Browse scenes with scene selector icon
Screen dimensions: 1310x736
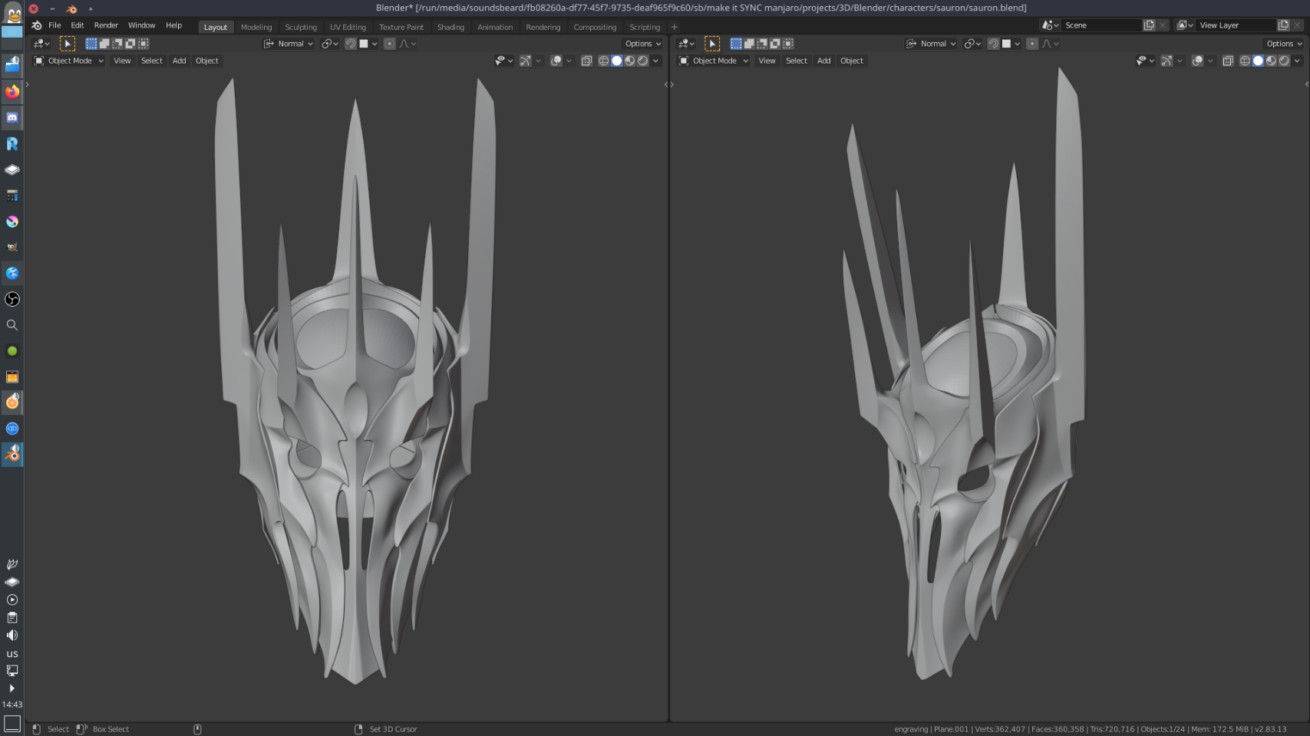point(1050,25)
